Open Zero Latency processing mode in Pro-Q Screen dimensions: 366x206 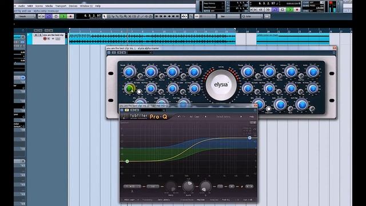pyautogui.click(x=164, y=200)
